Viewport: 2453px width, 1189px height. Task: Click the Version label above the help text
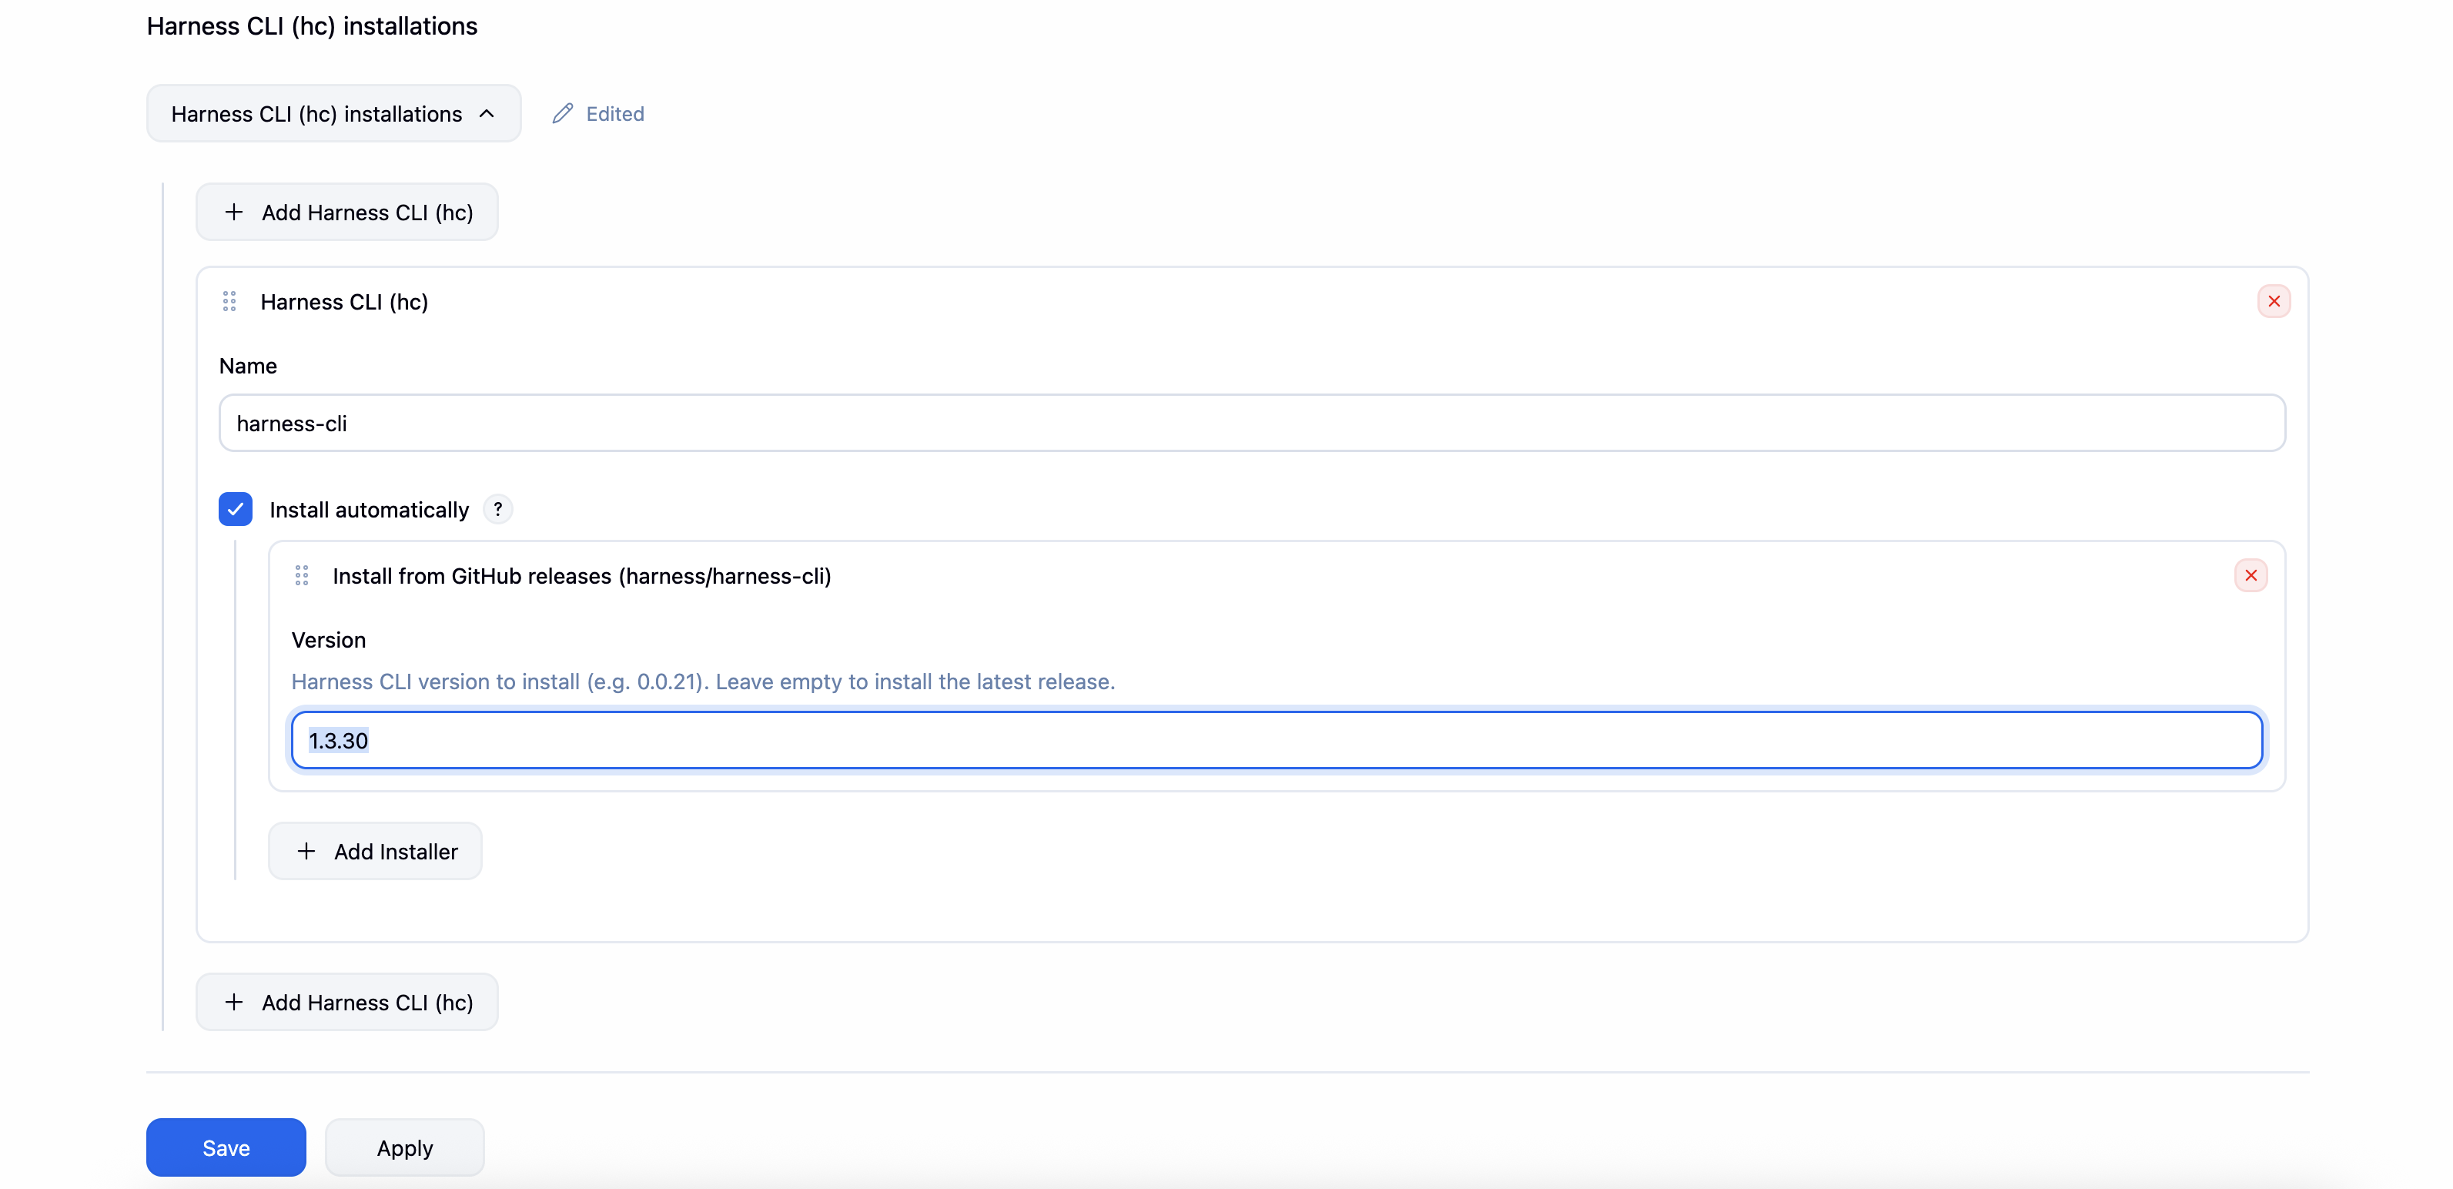pos(329,640)
